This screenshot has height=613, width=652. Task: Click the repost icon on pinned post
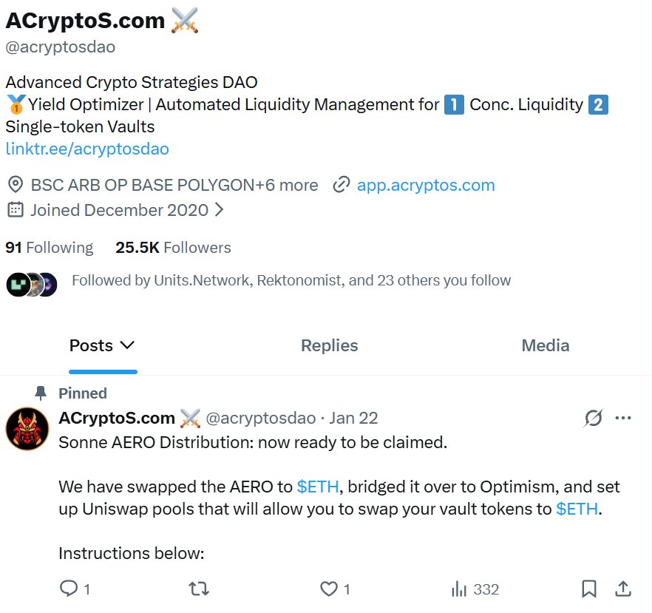click(x=199, y=589)
